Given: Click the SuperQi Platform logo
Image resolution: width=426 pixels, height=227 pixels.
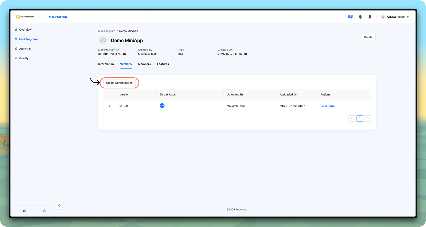Looking at the screenshot, I should point(25,17).
